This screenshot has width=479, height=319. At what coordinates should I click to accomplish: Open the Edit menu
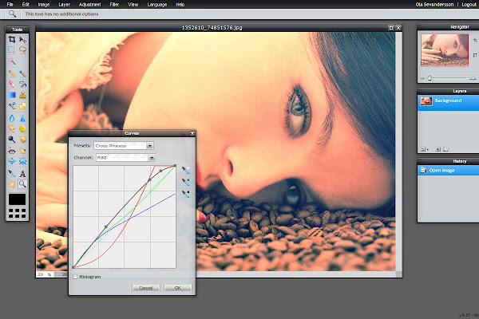(26, 4)
